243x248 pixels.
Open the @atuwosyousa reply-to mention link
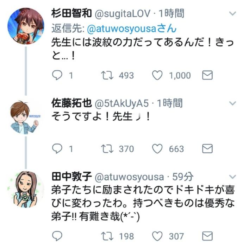pyautogui.click(x=132, y=28)
